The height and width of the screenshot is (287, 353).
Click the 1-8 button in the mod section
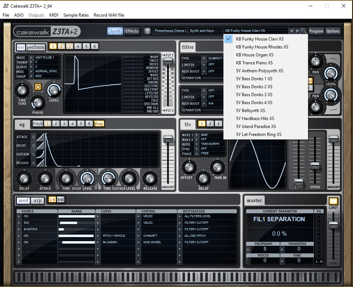(52, 200)
